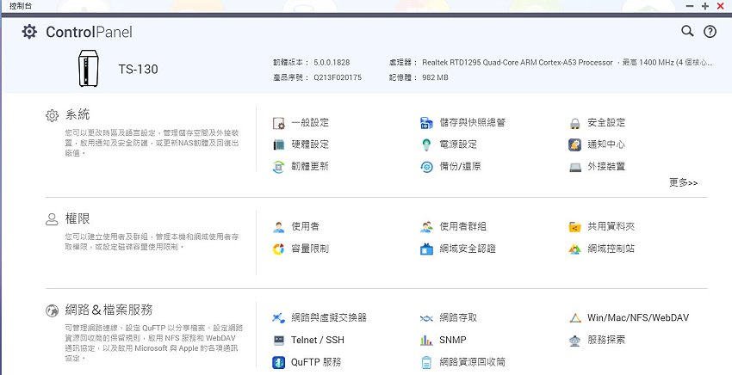Screen dimensions: 732x375
Task: Click the Telnet / SSH text label
Action: click(x=318, y=340)
